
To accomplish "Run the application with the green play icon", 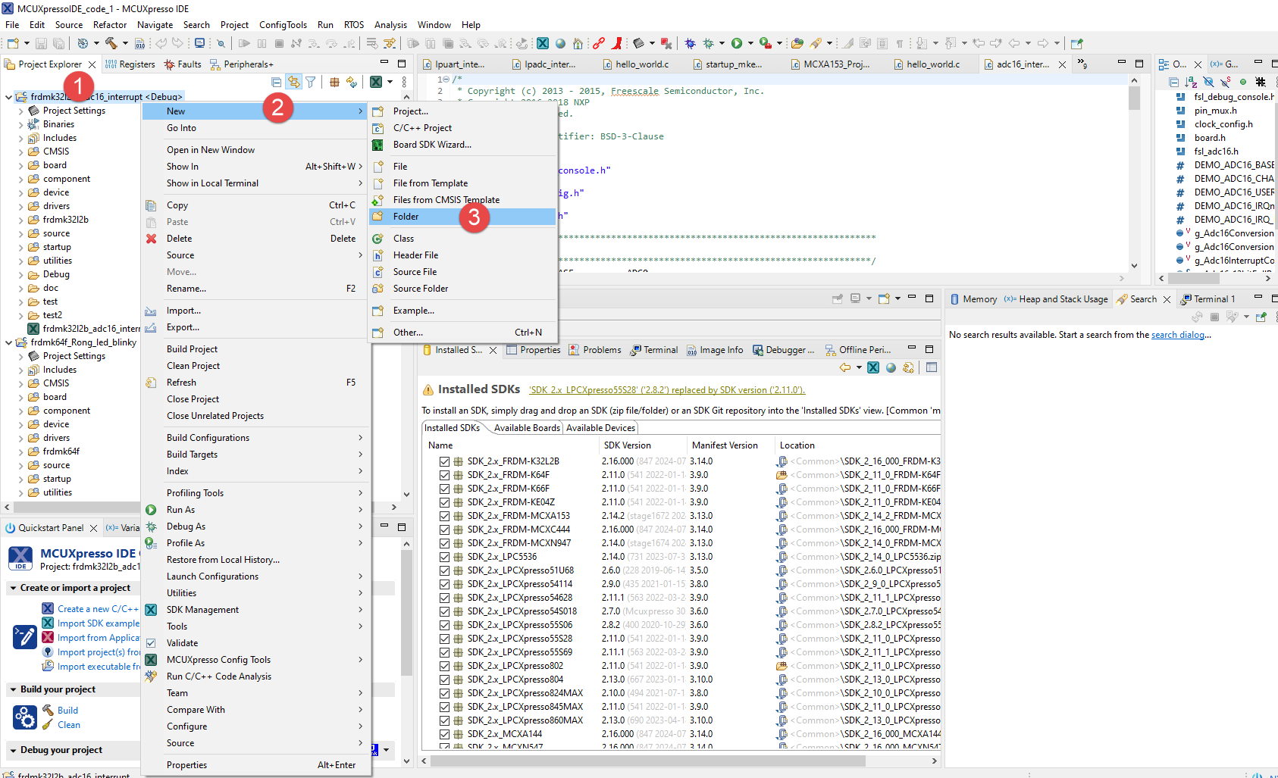I will [x=736, y=43].
